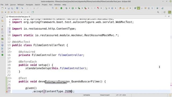Click the Writable status bar field
Image resolution: width=172 pixels, height=97 pixels.
[87, 95]
